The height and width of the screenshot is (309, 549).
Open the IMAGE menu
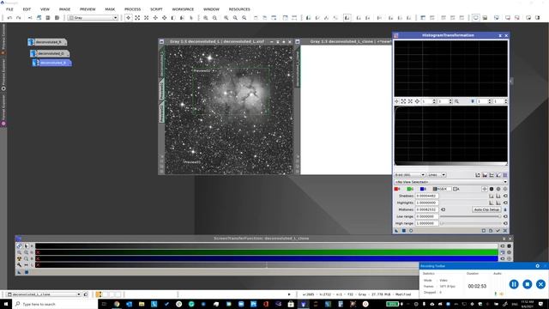point(64,9)
